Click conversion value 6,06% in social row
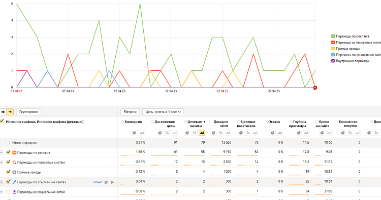 click(140, 191)
